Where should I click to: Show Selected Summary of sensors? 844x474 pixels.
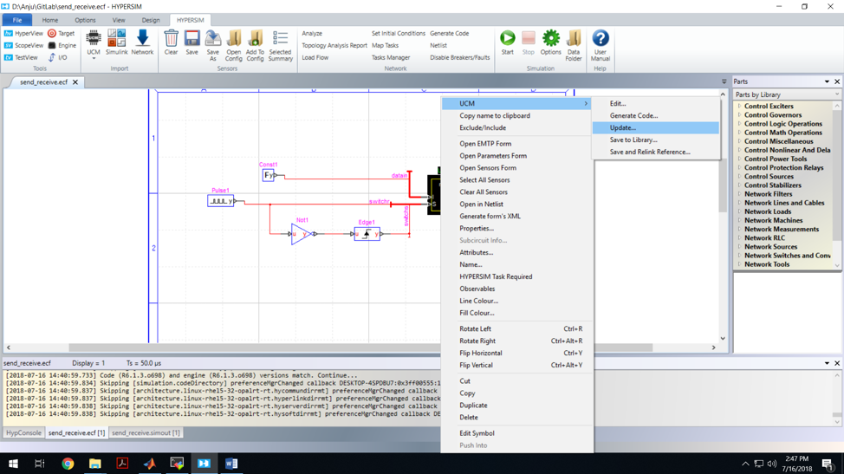coord(280,45)
